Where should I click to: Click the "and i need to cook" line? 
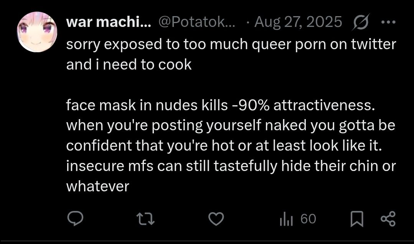click(129, 64)
